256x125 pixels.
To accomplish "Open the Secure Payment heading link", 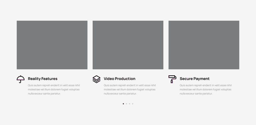I will point(195,79).
